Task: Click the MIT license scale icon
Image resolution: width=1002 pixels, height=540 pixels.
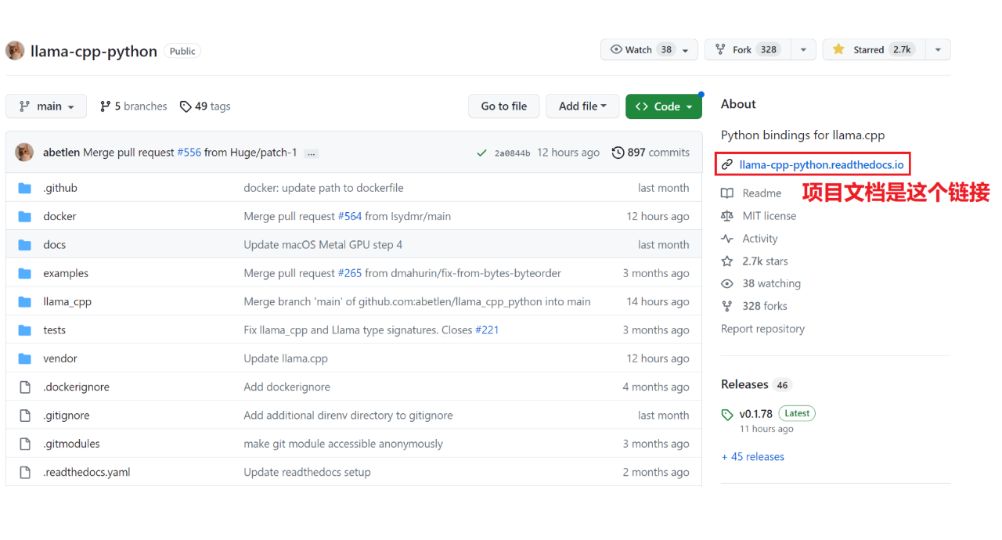Action: point(727,216)
